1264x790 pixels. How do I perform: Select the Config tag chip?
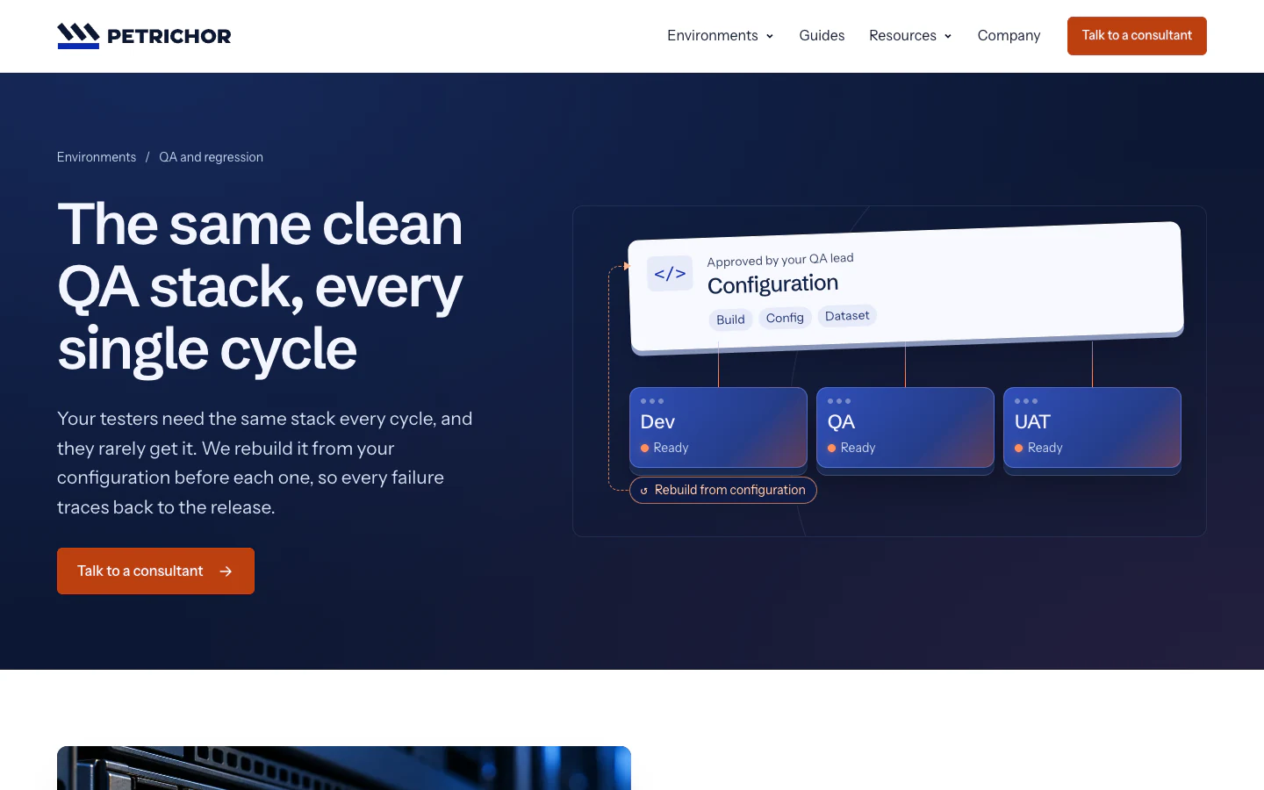[x=785, y=318]
